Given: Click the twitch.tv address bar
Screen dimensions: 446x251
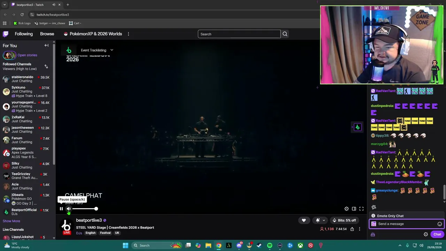Looking at the screenshot, I should [174, 15].
